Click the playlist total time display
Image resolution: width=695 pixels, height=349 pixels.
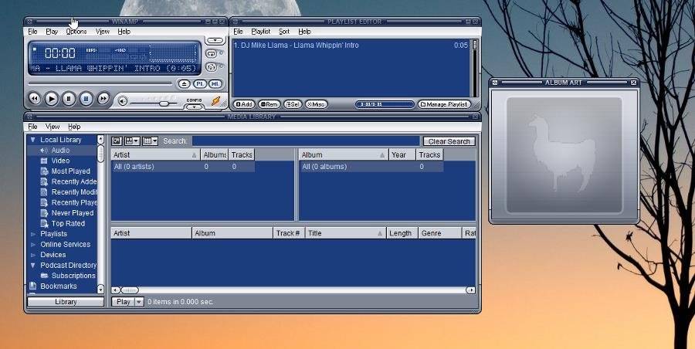385,104
